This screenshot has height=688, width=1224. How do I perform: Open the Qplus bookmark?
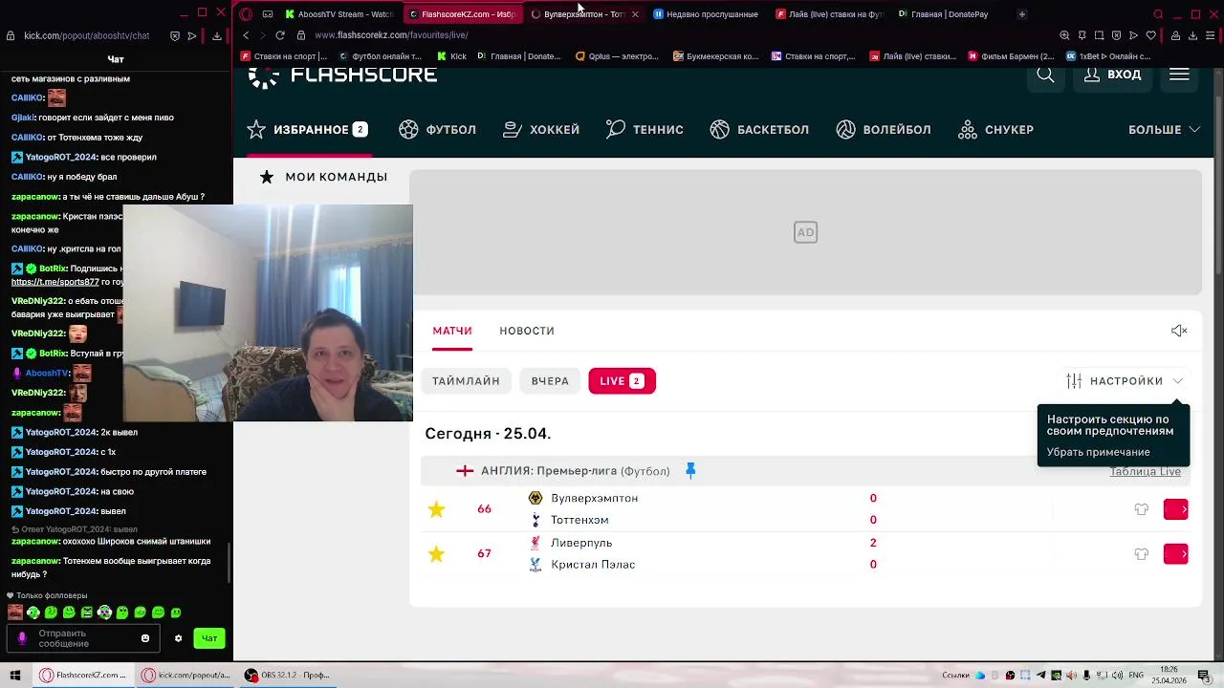click(x=617, y=56)
